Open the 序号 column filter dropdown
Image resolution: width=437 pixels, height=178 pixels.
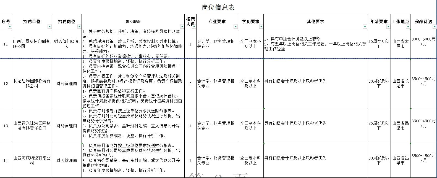pos(10,27)
